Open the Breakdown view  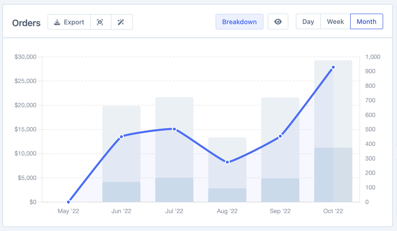click(239, 22)
